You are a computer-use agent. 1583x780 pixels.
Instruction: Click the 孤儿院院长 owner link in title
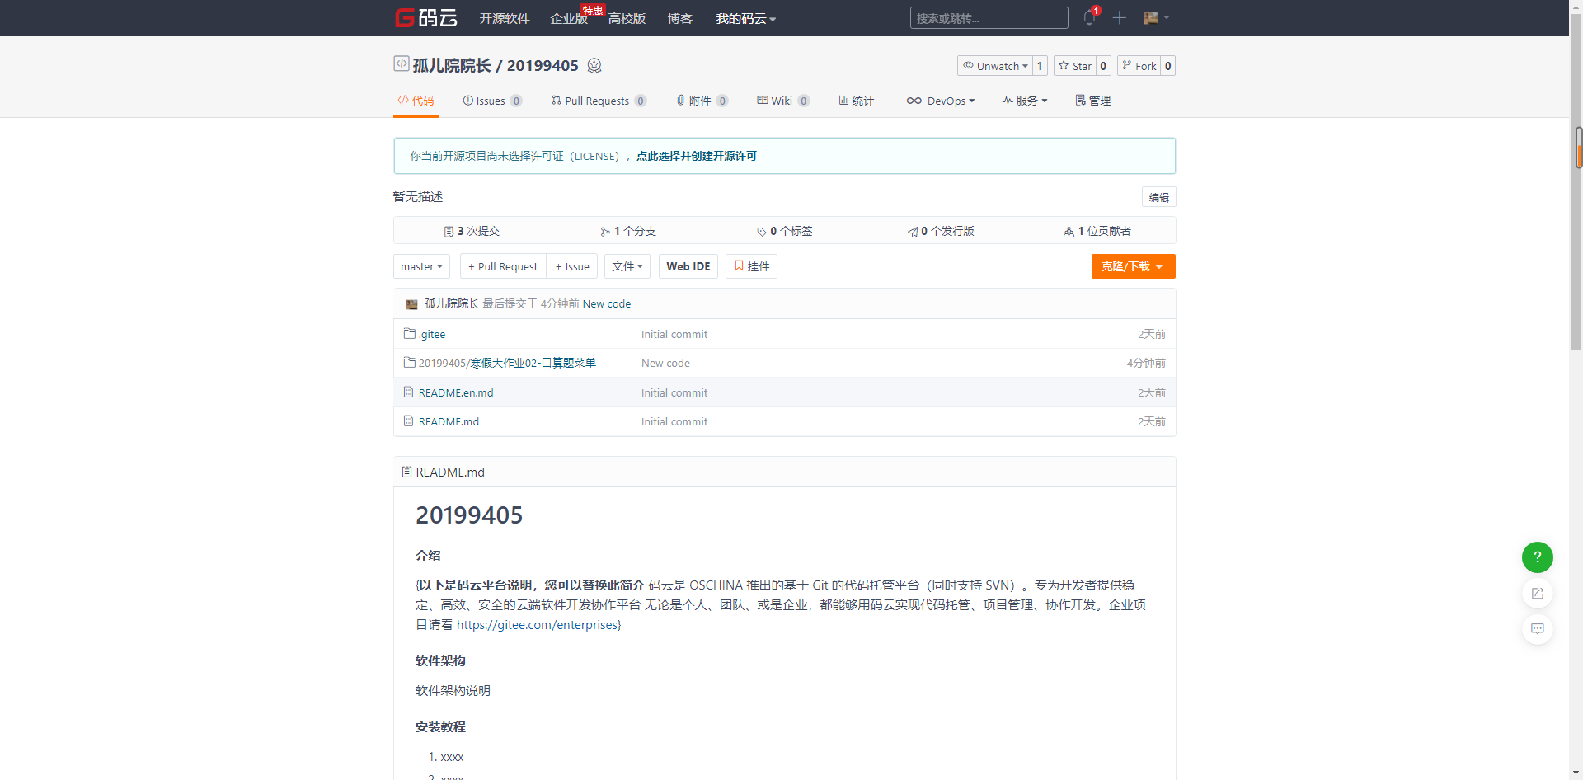tap(452, 66)
